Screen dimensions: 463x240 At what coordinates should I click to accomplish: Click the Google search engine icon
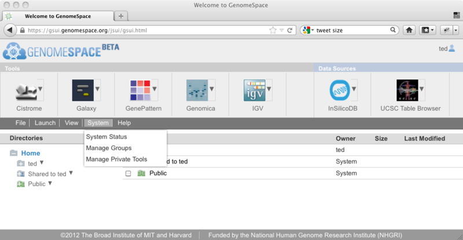[x=307, y=30]
